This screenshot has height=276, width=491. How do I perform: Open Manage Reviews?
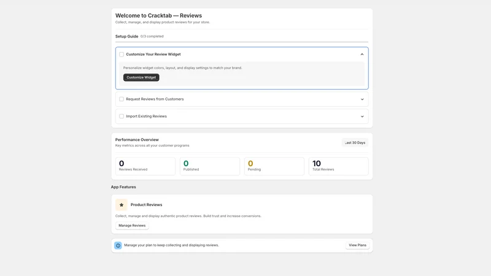(x=132, y=226)
